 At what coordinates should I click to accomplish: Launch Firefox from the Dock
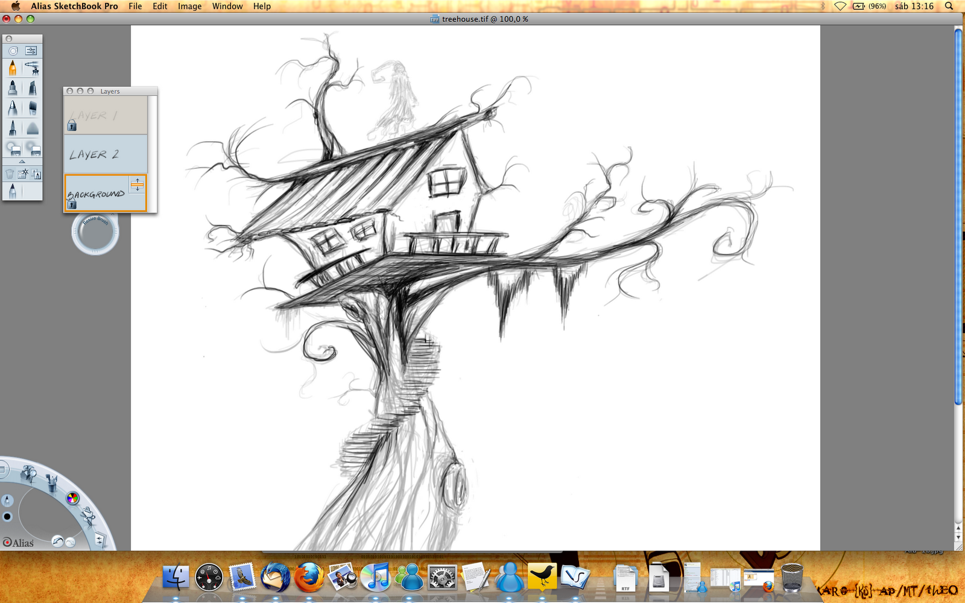pyautogui.click(x=309, y=577)
